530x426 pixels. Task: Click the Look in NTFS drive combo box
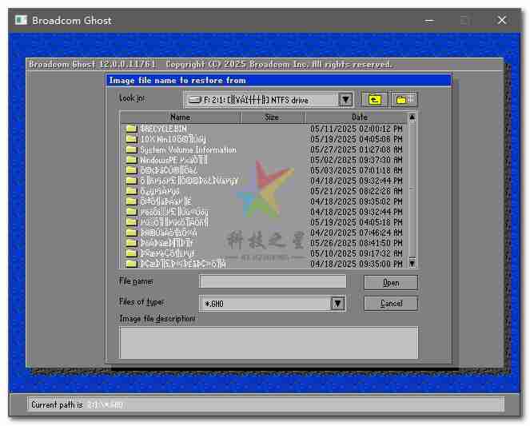point(269,100)
